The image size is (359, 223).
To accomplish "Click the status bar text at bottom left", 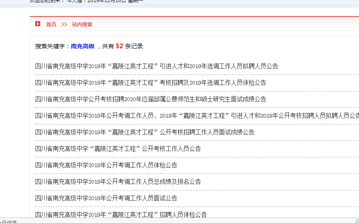I will [8, 221].
